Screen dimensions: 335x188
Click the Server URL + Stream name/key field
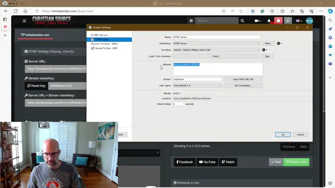click(x=55, y=103)
